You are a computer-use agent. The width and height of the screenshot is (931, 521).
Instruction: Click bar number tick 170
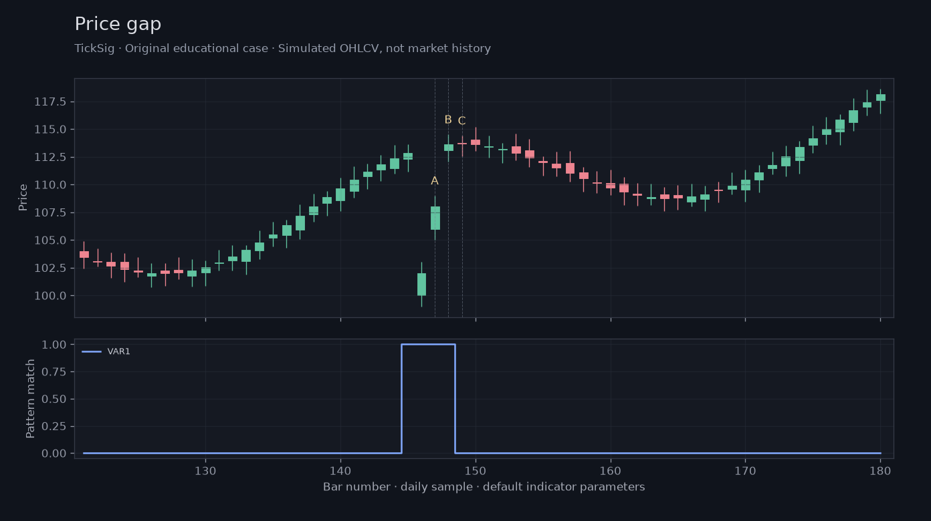tap(745, 470)
